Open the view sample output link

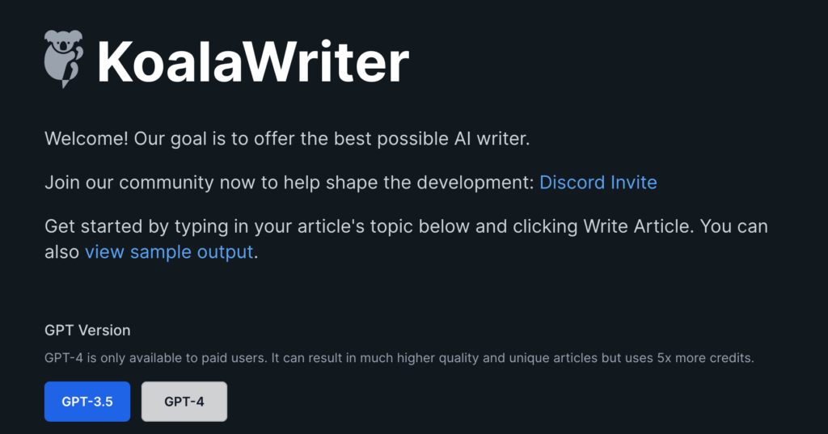point(169,252)
